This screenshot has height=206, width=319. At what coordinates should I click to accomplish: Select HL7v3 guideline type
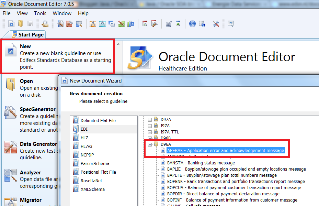86,146
